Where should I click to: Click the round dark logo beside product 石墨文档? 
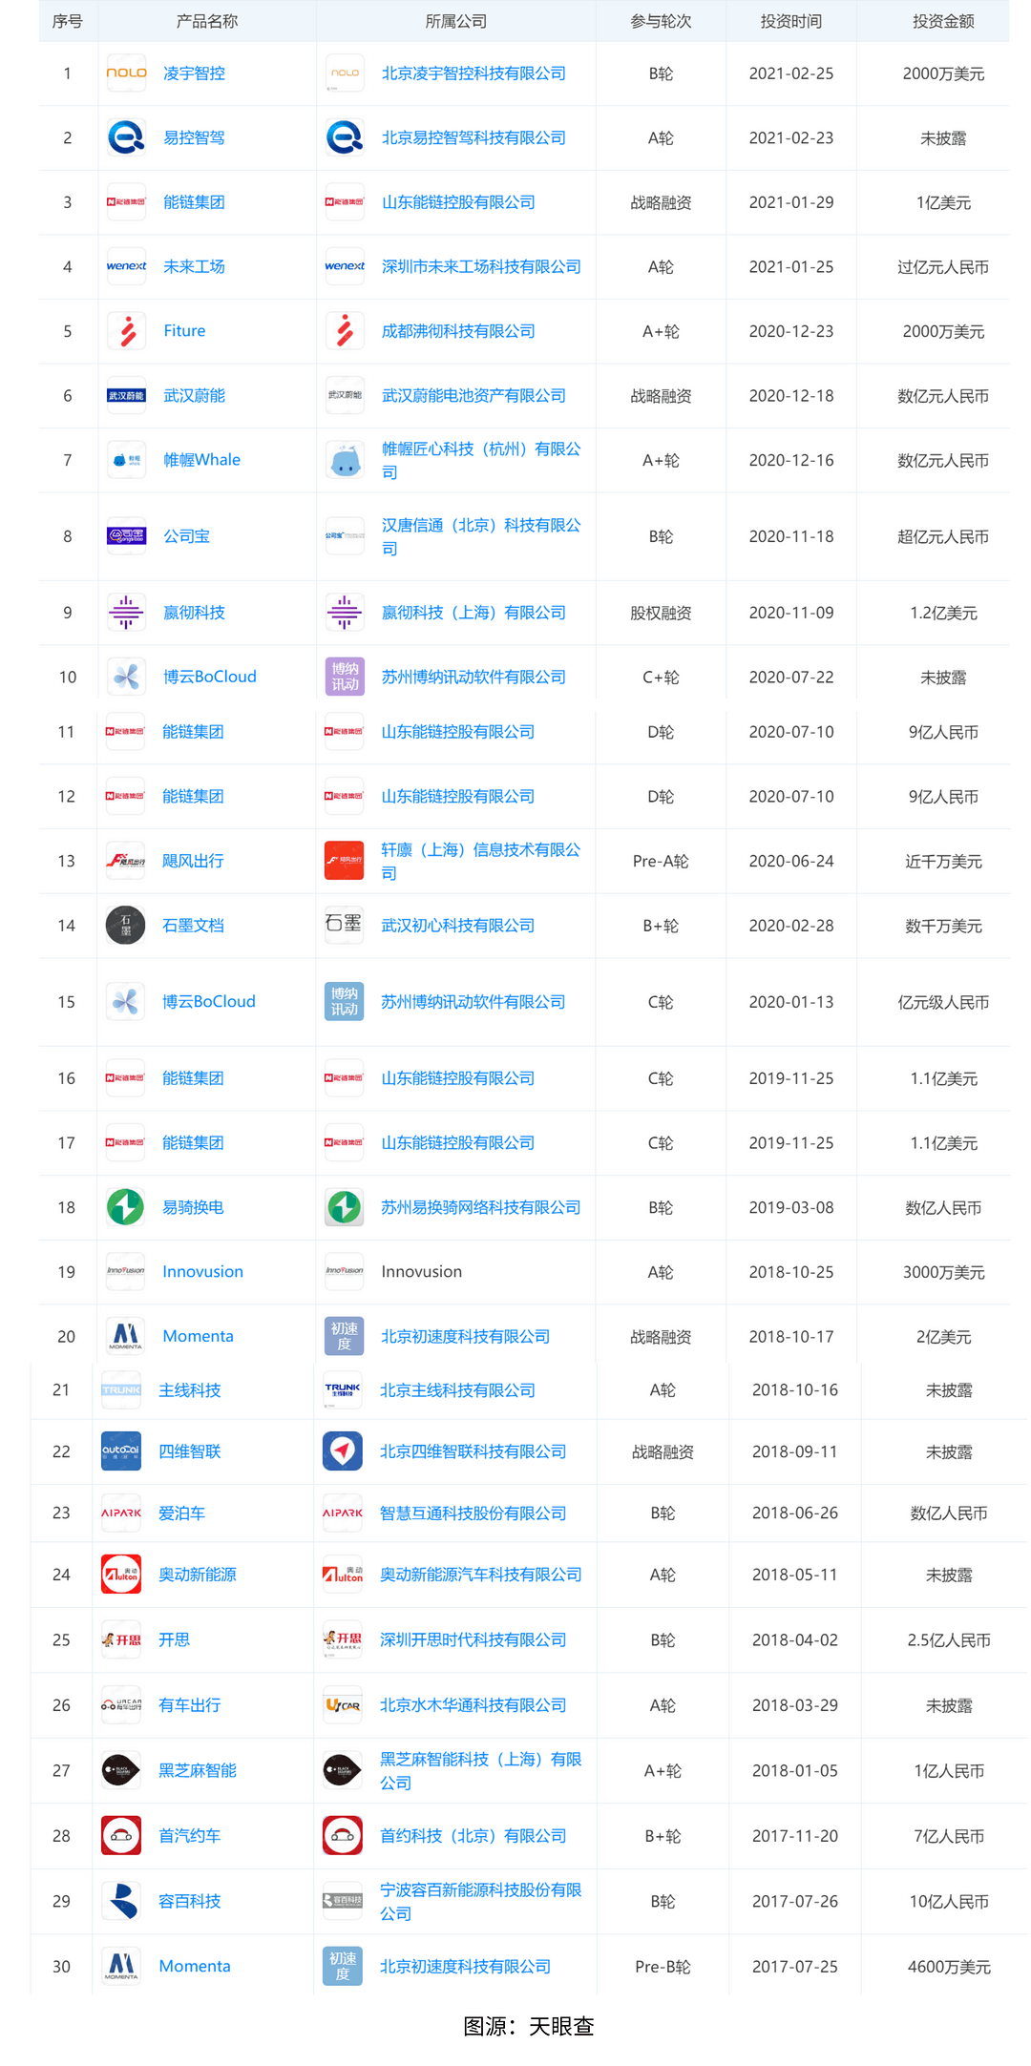[x=125, y=925]
